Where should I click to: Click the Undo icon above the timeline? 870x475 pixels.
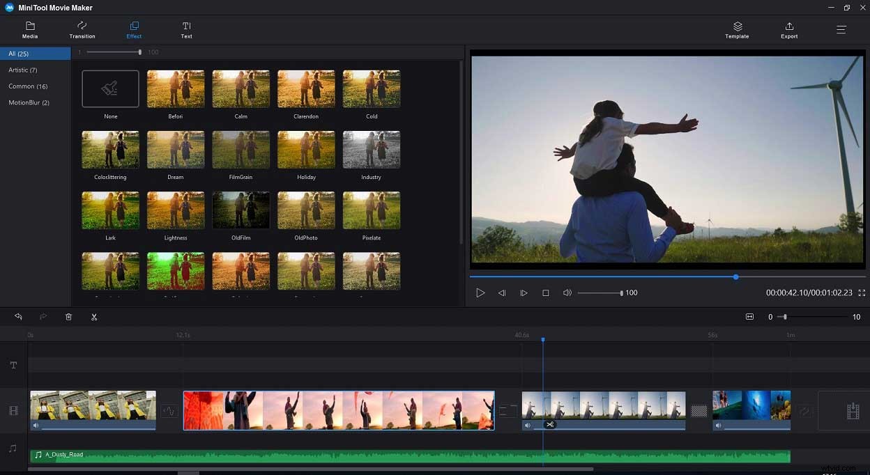18,316
